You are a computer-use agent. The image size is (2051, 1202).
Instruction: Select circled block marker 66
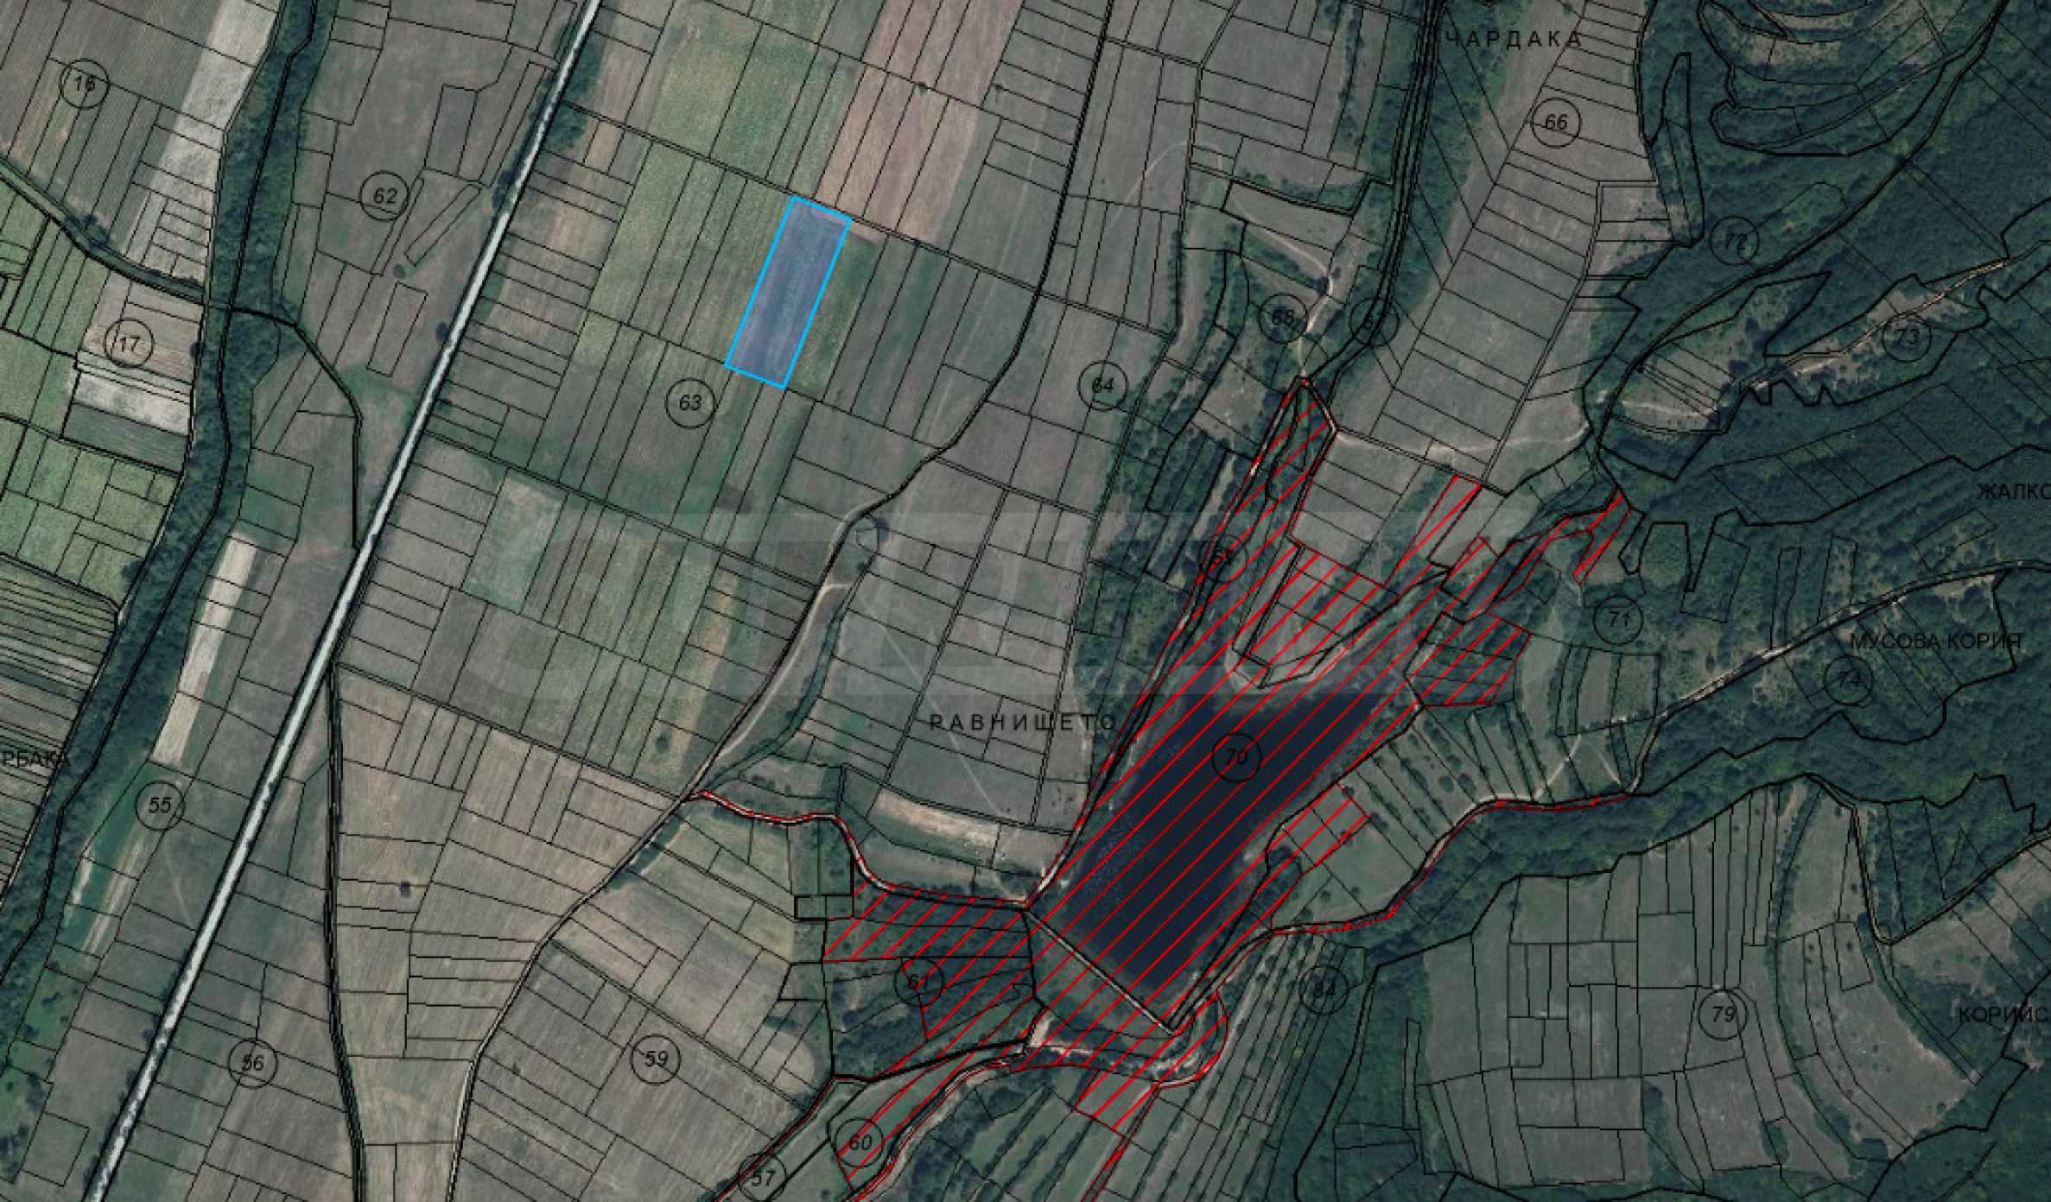click(x=1555, y=123)
